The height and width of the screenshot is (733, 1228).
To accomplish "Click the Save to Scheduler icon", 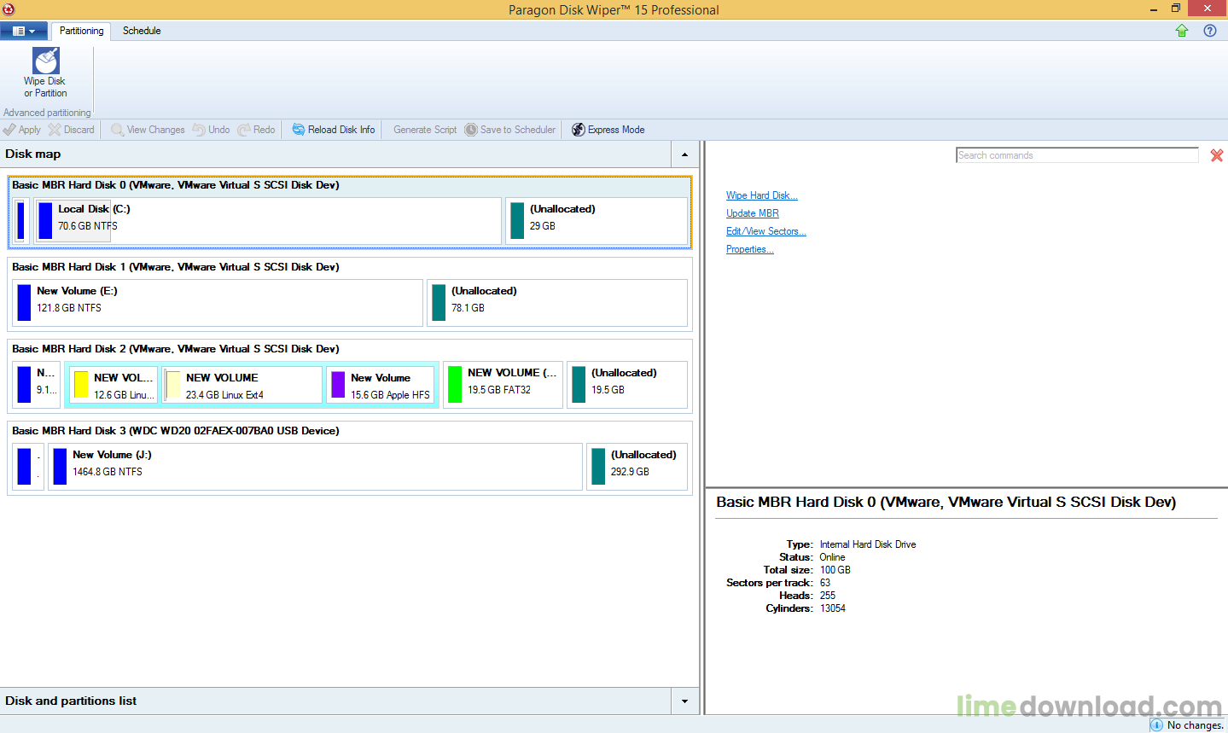I will click(x=471, y=130).
